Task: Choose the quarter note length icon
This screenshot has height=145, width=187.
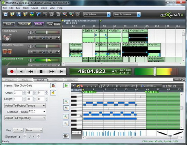Action: [96, 86]
